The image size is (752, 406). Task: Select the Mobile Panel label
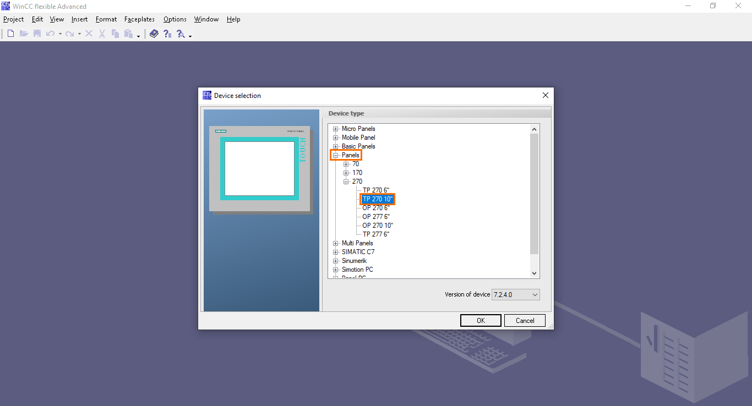click(x=358, y=138)
